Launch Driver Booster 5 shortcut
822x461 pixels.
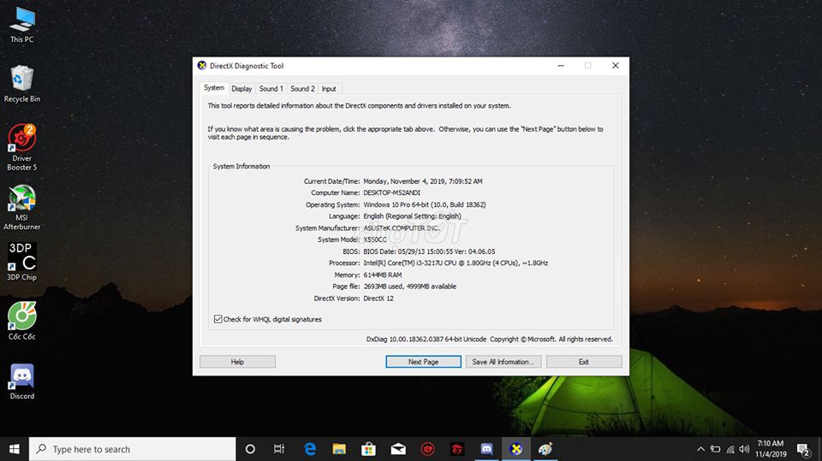22,148
